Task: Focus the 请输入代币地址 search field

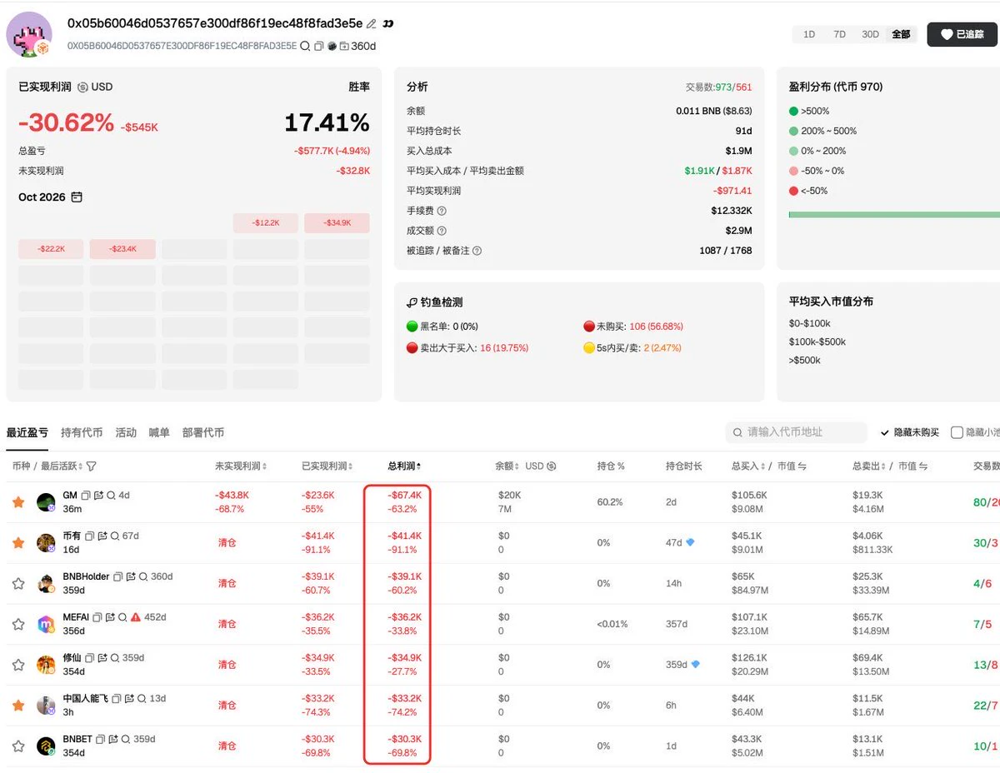Action: click(x=796, y=432)
